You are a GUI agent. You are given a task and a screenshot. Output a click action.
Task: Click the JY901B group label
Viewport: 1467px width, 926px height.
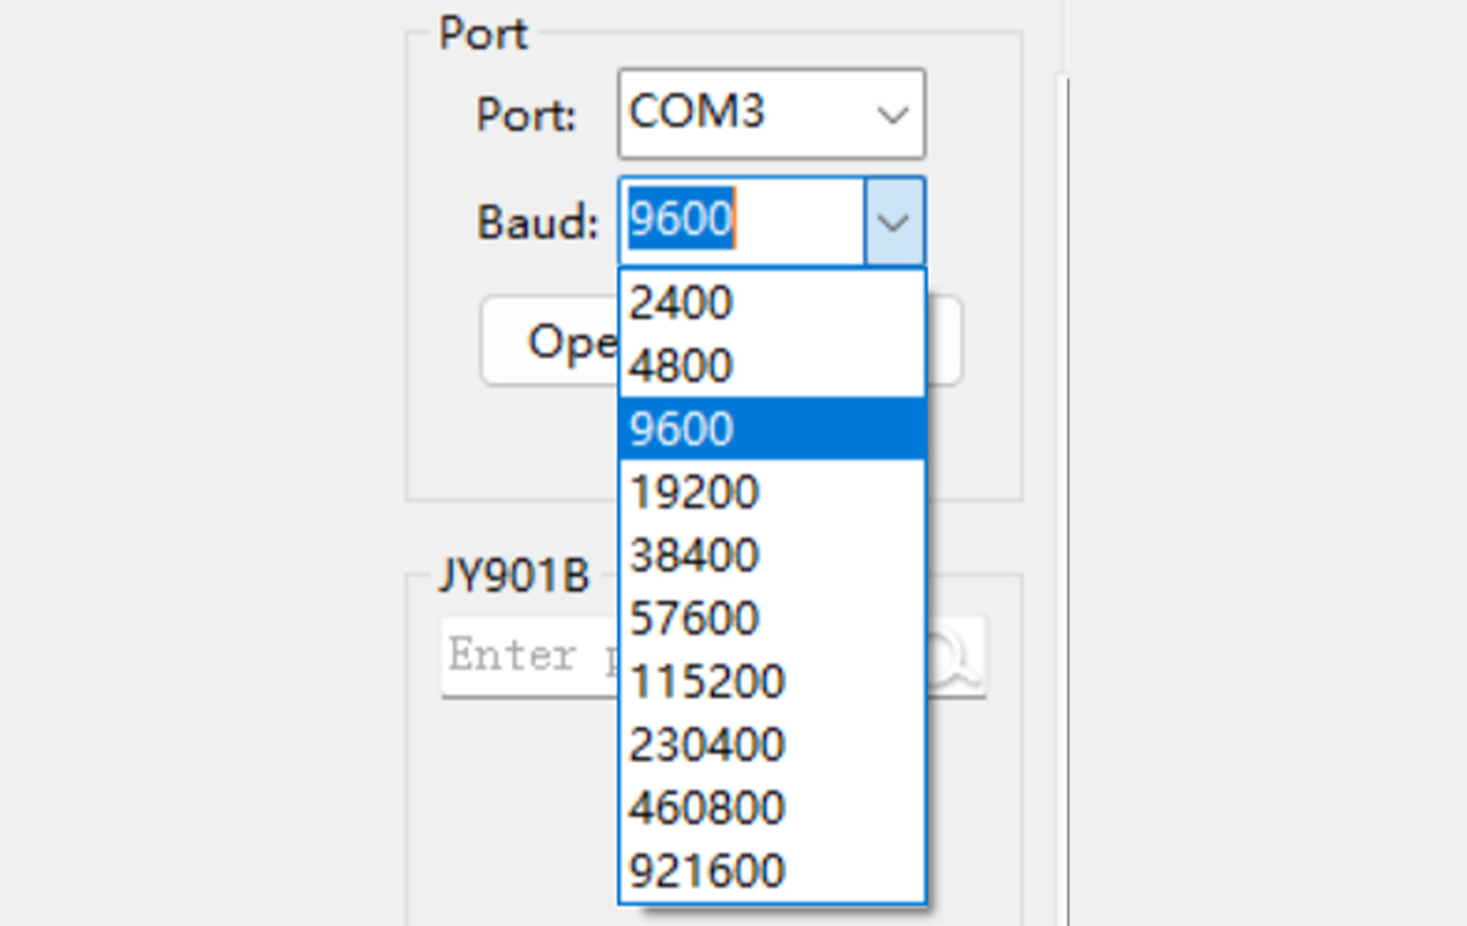click(x=513, y=577)
